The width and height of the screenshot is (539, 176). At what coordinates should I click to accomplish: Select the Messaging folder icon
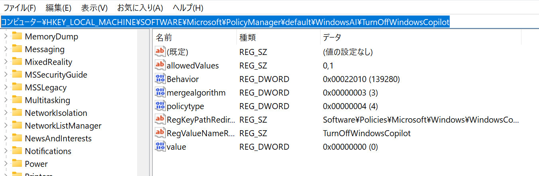[17, 49]
